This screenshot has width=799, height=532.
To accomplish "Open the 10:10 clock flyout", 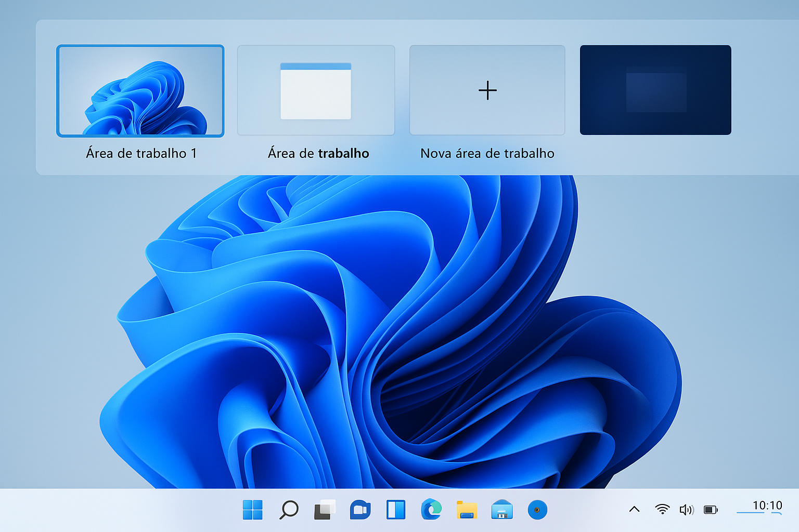I will pyautogui.click(x=767, y=506).
